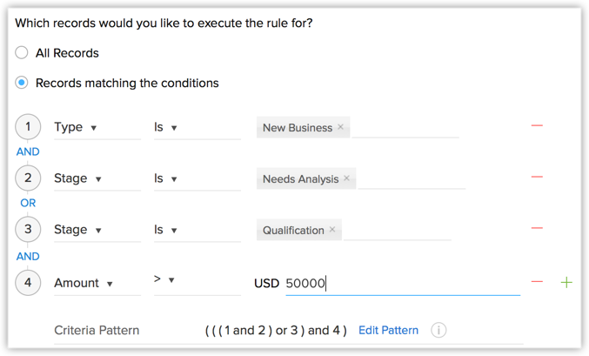
Task: Select the All Records option
Action: pos(22,52)
